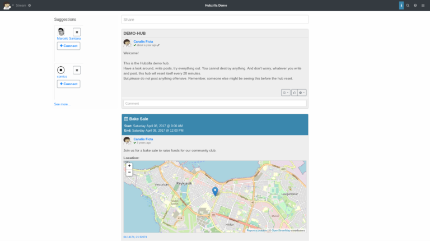Open the hamburger apps menu

(x=423, y=5)
